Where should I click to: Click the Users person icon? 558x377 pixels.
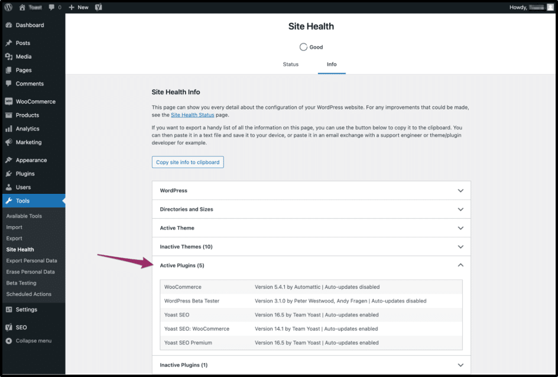tap(9, 187)
